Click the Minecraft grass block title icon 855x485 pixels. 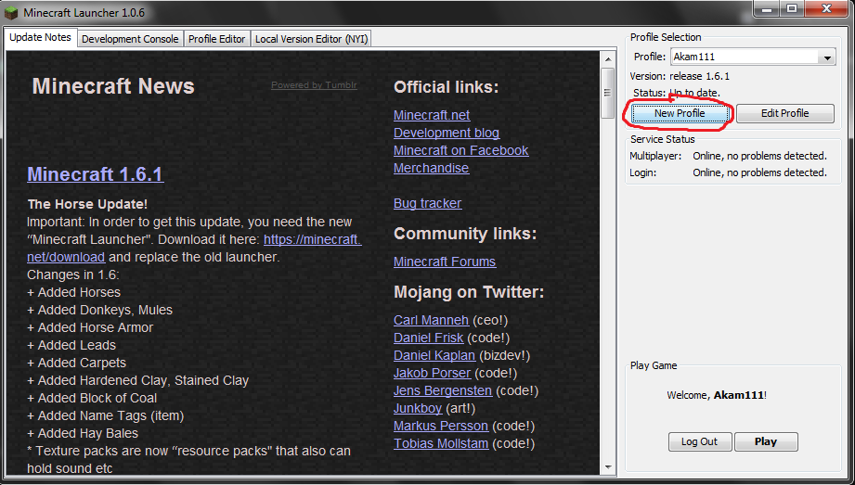click(x=11, y=13)
